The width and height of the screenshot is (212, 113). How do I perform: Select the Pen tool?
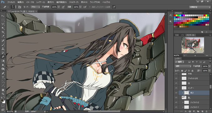[x=3, y=73]
